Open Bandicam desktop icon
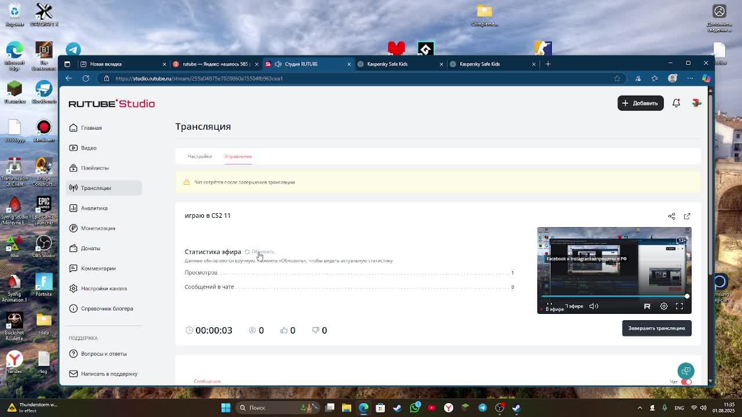742x417 pixels. 43,131
